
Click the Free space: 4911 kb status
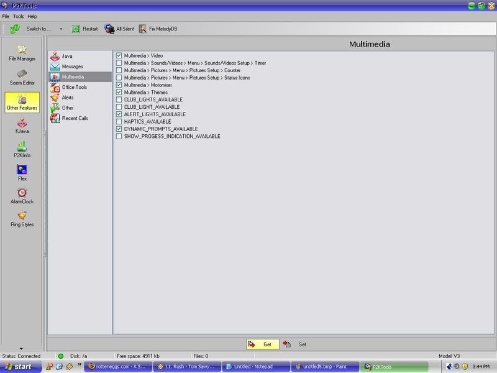138,356
